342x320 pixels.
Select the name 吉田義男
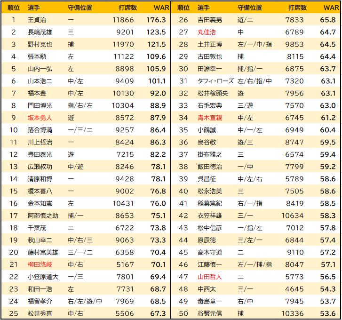210,20
